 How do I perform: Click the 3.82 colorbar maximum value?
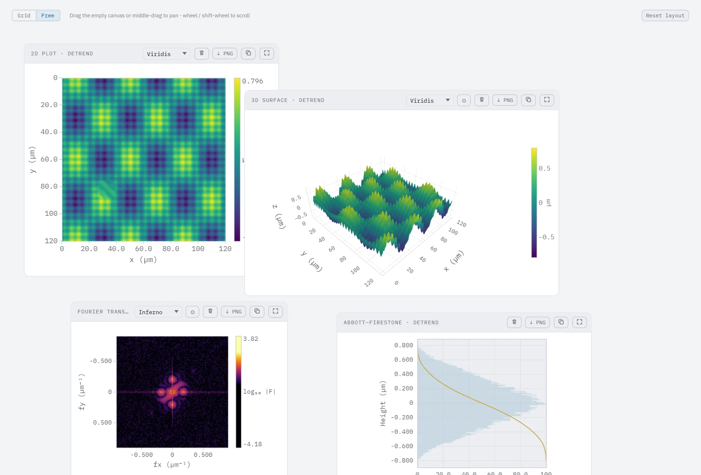coord(250,339)
